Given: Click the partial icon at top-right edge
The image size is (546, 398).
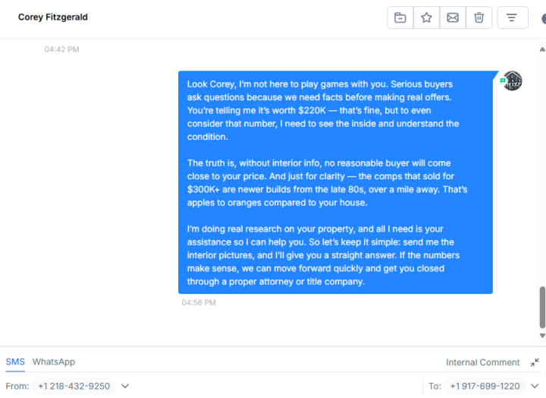Looking at the screenshot, I should (544, 18).
